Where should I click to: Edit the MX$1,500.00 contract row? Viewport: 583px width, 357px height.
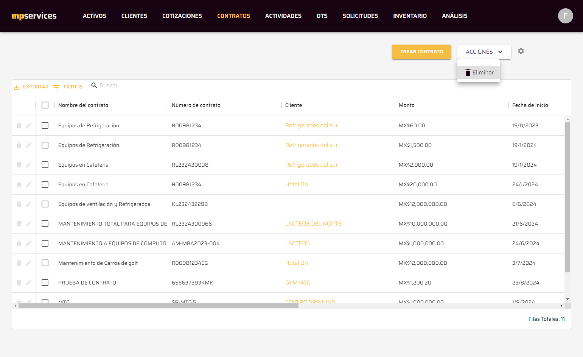click(29, 145)
